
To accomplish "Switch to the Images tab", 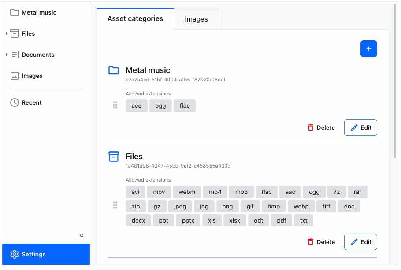I will pyautogui.click(x=196, y=19).
